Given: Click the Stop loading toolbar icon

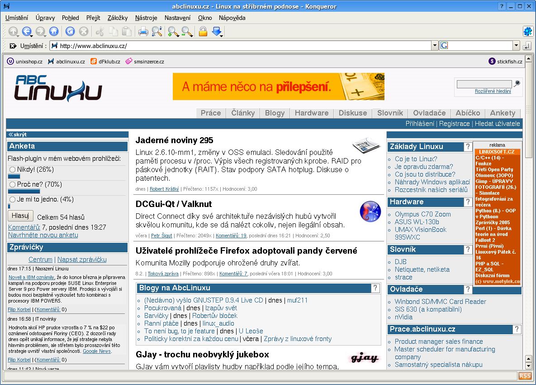Looking at the screenshot, I should 84,32.
